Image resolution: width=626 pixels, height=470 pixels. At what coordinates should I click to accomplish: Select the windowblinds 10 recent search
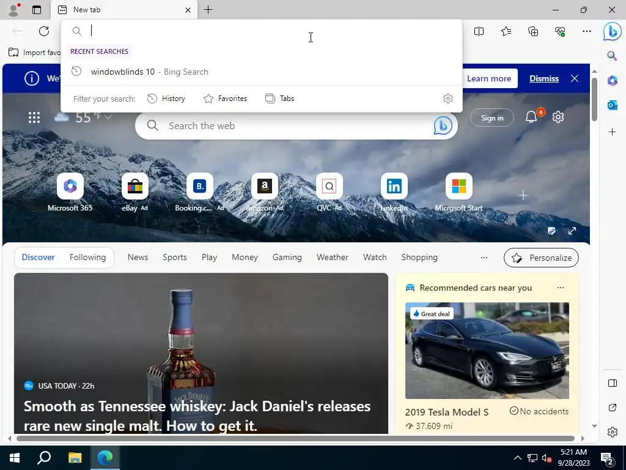click(x=262, y=72)
